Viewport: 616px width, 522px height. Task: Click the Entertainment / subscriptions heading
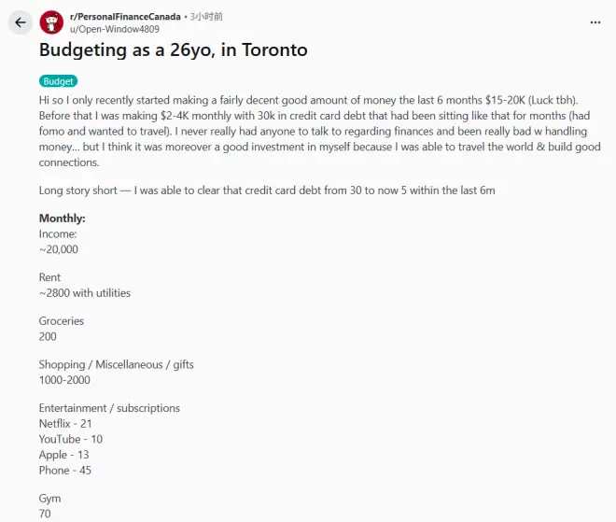pos(109,408)
